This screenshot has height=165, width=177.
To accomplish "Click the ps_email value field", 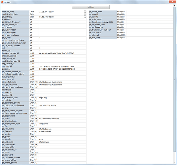I will click(62, 118).
